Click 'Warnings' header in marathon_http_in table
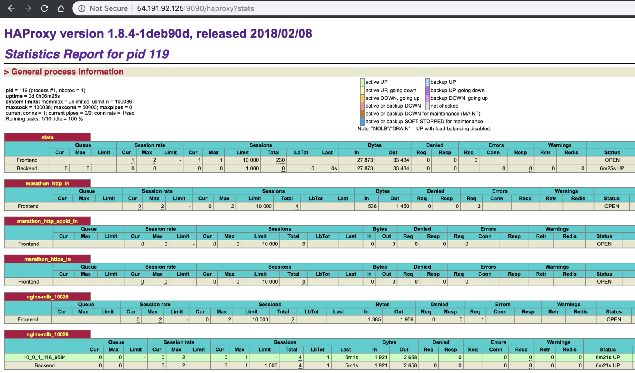Viewport: 635px width, 373px height. click(x=566, y=191)
